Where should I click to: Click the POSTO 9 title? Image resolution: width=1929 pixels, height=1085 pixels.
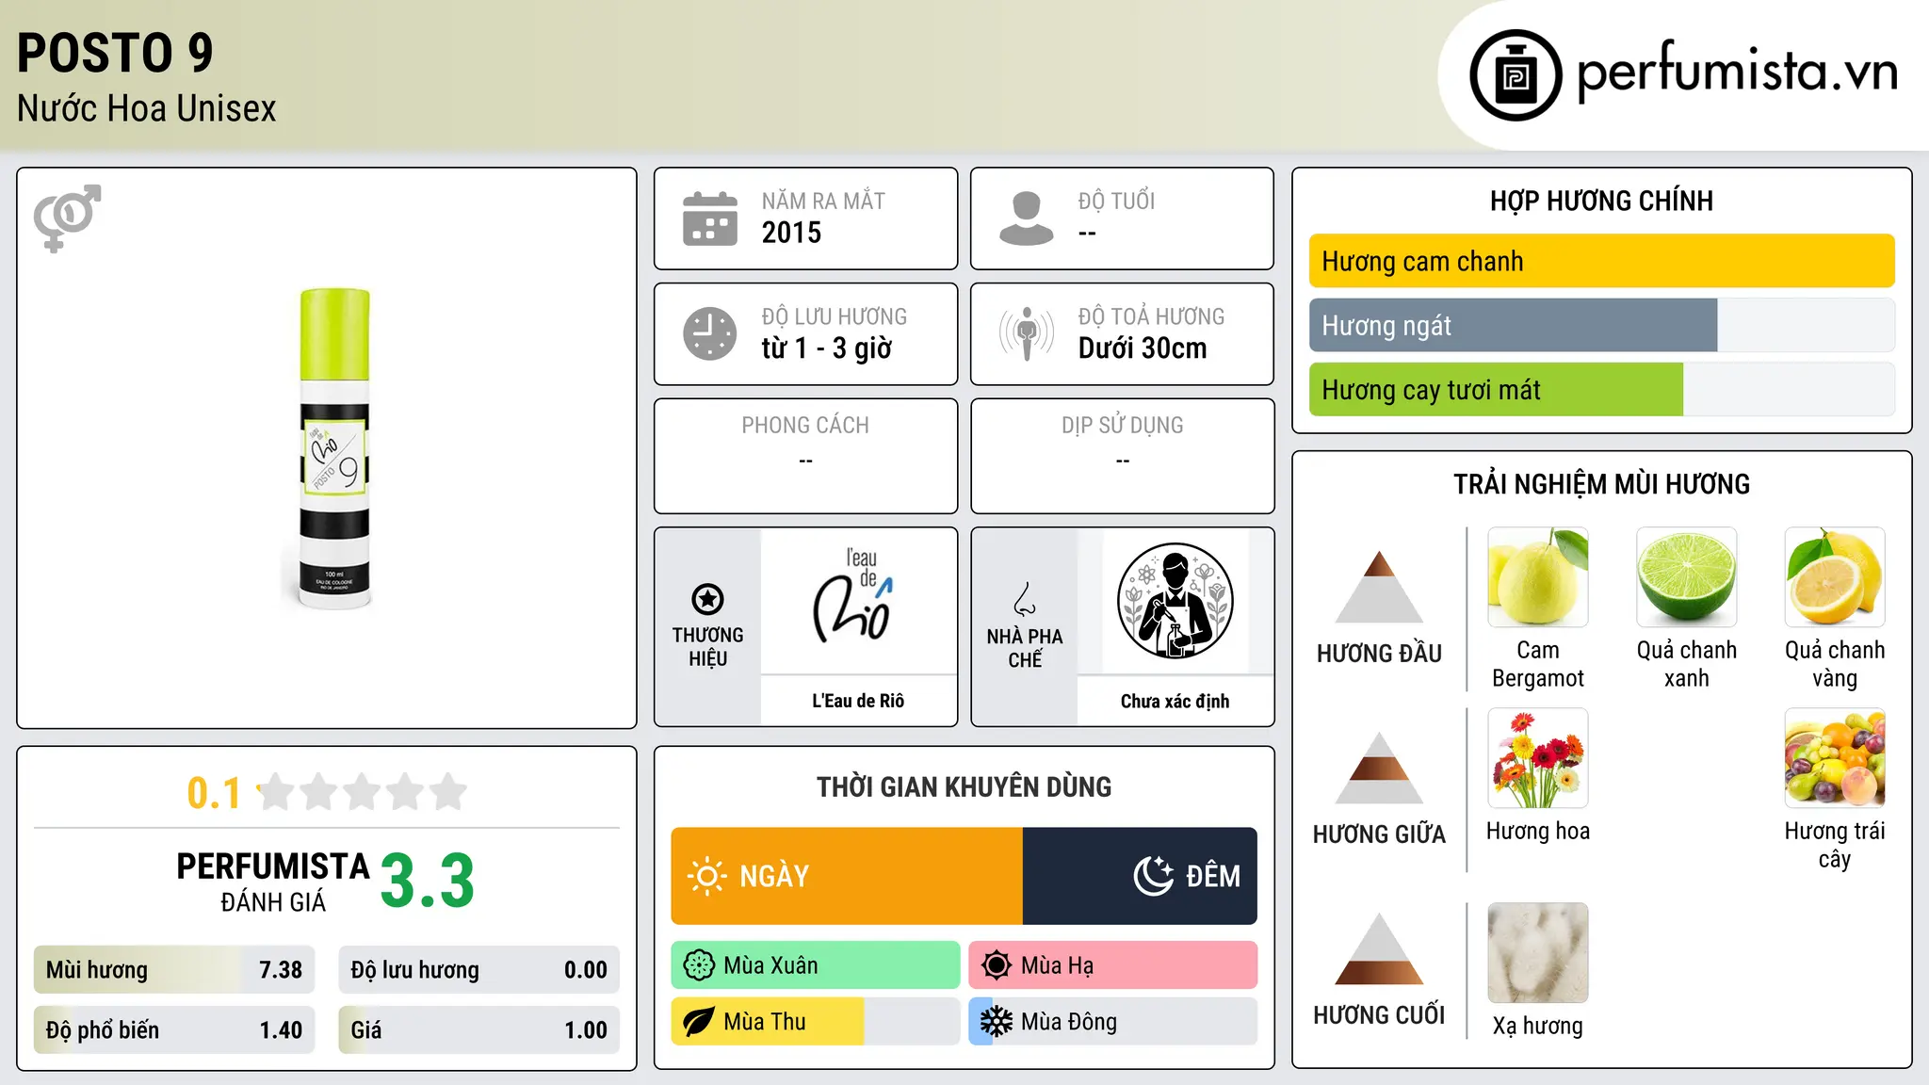(x=115, y=53)
